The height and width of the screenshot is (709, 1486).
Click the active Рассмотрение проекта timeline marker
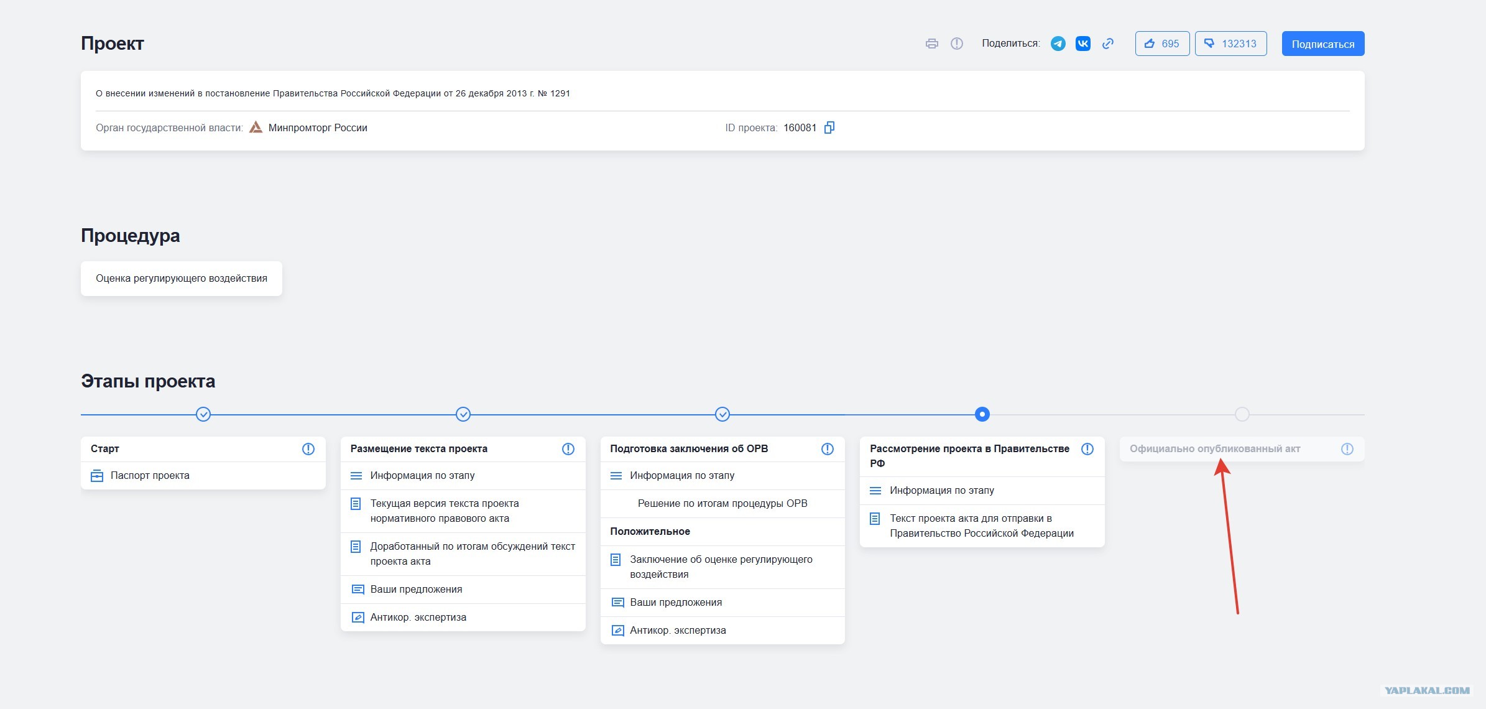click(x=982, y=414)
